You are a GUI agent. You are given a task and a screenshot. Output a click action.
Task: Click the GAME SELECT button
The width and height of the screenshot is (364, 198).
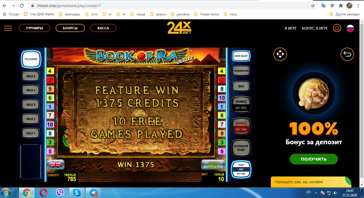[241, 56]
